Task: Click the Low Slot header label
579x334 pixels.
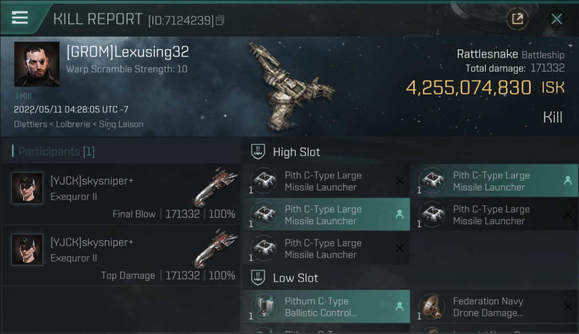Action: 295,278
